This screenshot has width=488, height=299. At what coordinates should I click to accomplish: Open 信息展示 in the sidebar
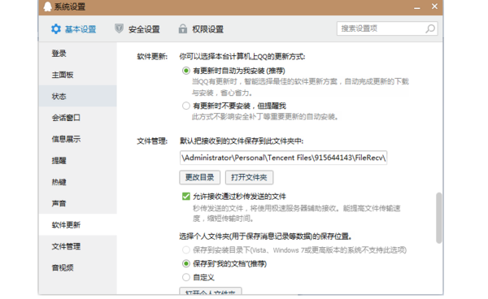tap(78, 139)
